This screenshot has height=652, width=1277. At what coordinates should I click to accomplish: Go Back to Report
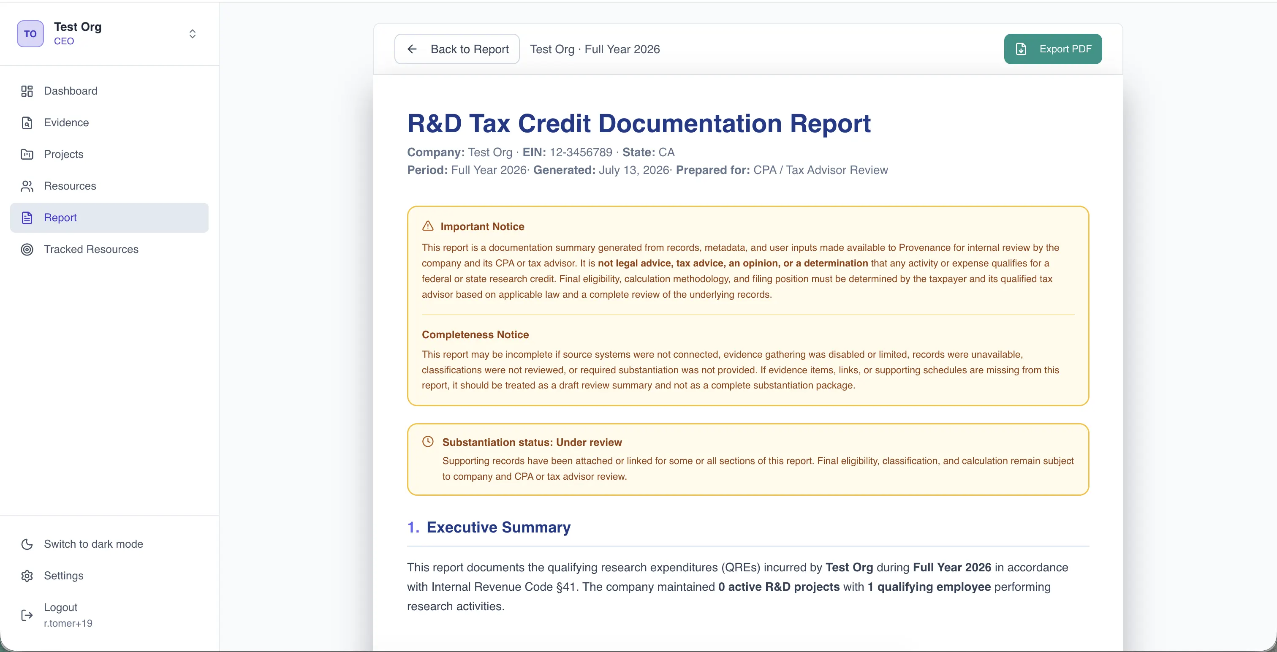(x=456, y=49)
